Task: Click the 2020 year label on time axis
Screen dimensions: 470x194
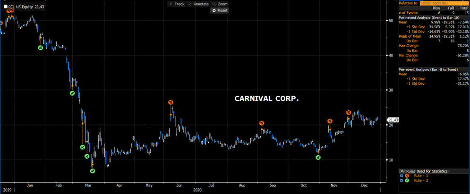Action: [x=197, y=190]
